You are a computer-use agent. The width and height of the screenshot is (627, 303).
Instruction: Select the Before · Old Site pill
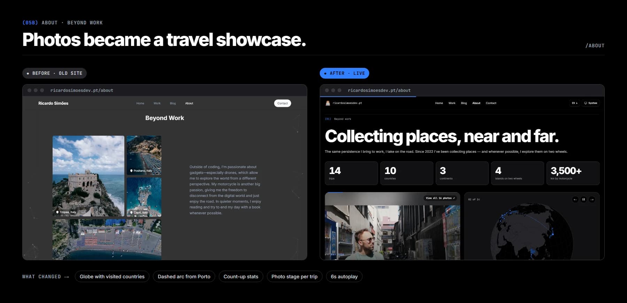click(54, 73)
